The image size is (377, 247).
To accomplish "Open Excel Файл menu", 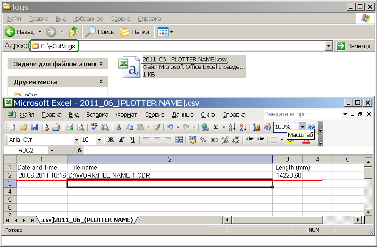I will [x=27, y=115].
